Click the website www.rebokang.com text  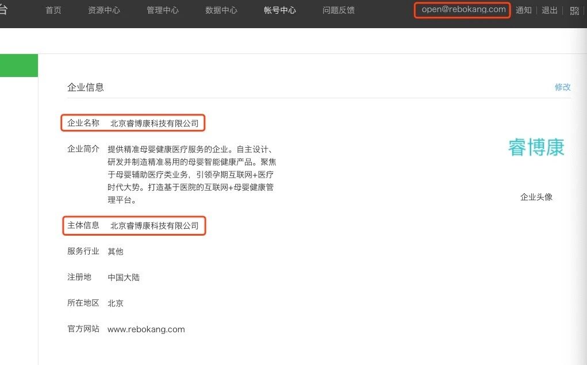click(x=146, y=329)
